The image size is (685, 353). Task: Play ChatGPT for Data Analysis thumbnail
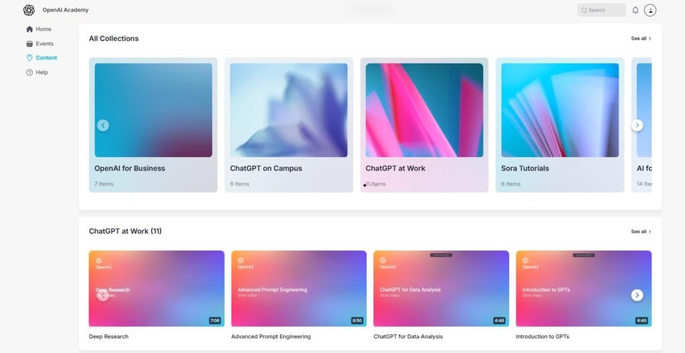click(442, 288)
